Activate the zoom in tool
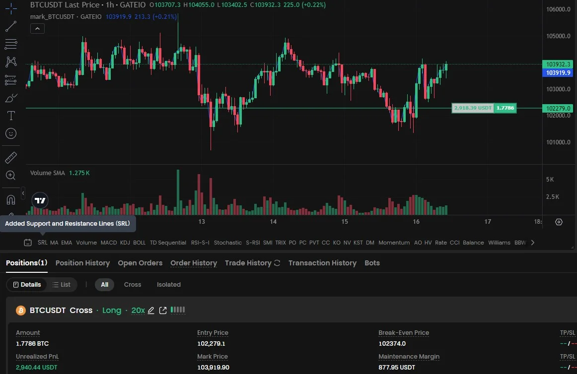 pyautogui.click(x=10, y=175)
